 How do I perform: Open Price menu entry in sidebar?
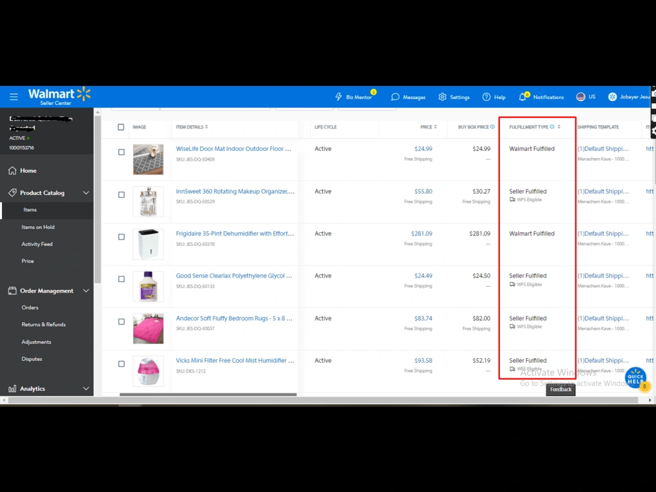pyautogui.click(x=28, y=261)
